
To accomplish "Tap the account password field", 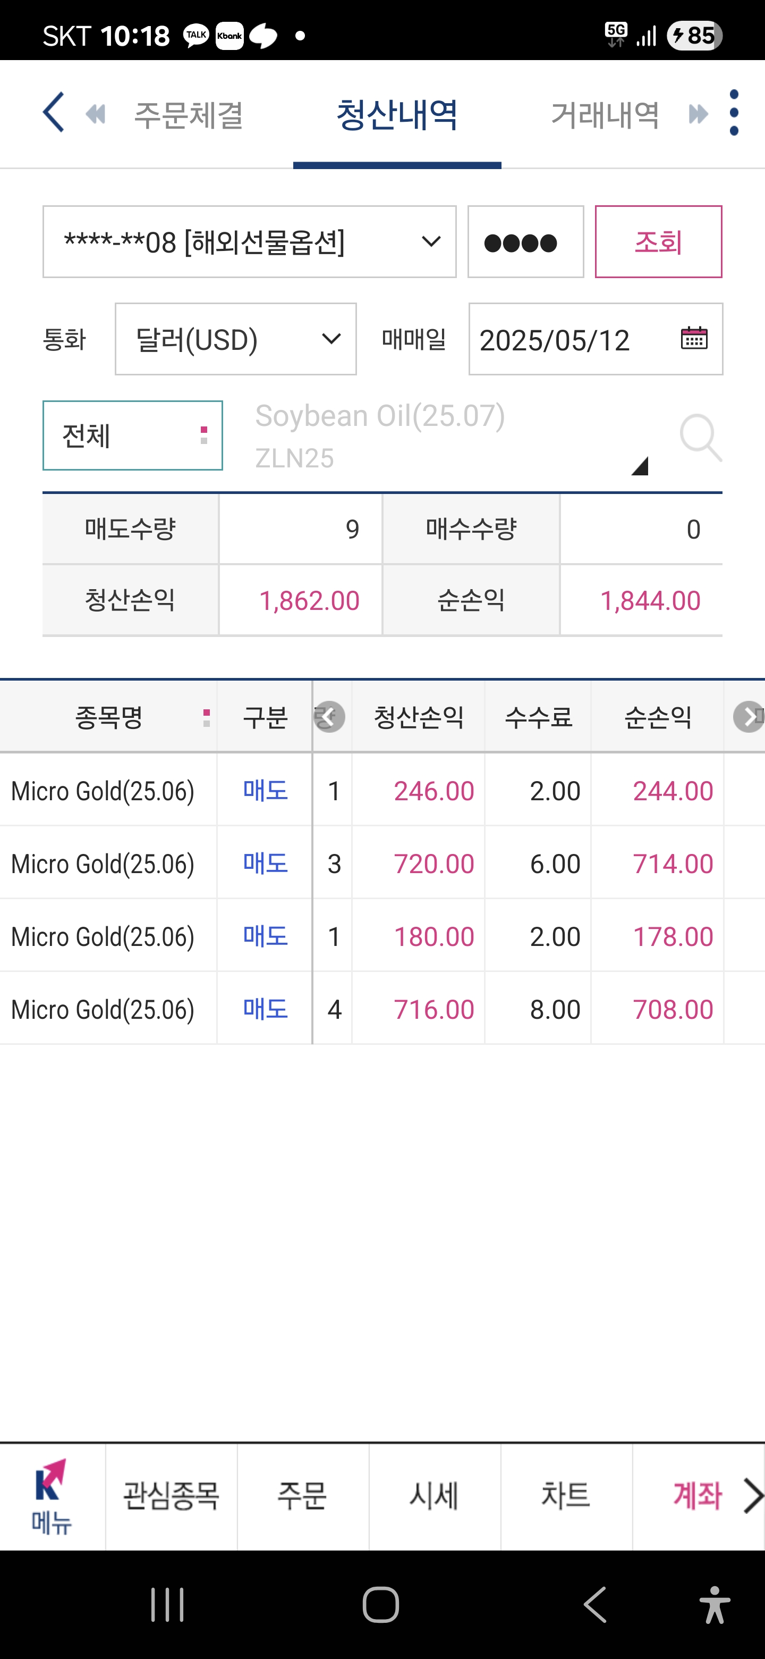I will (525, 242).
